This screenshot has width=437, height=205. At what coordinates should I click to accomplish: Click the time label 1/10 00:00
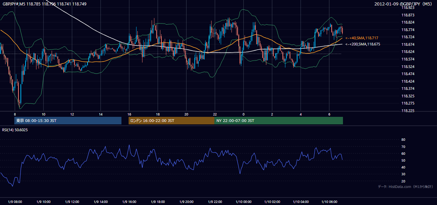click(243, 202)
